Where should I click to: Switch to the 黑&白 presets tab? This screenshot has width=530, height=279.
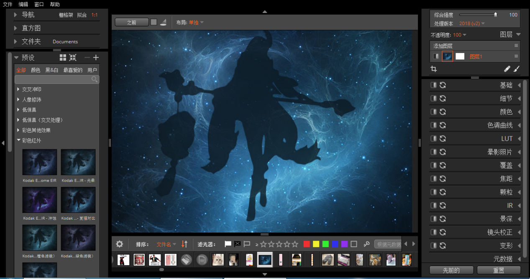click(52, 70)
